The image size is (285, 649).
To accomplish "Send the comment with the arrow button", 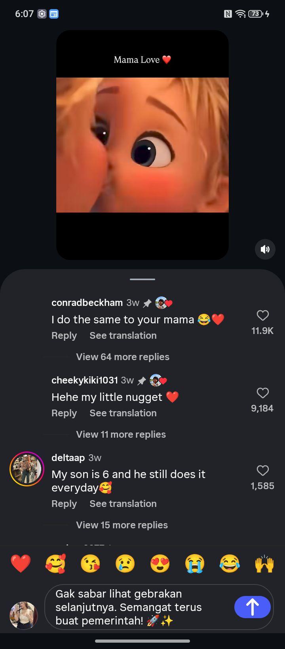I will [253, 607].
